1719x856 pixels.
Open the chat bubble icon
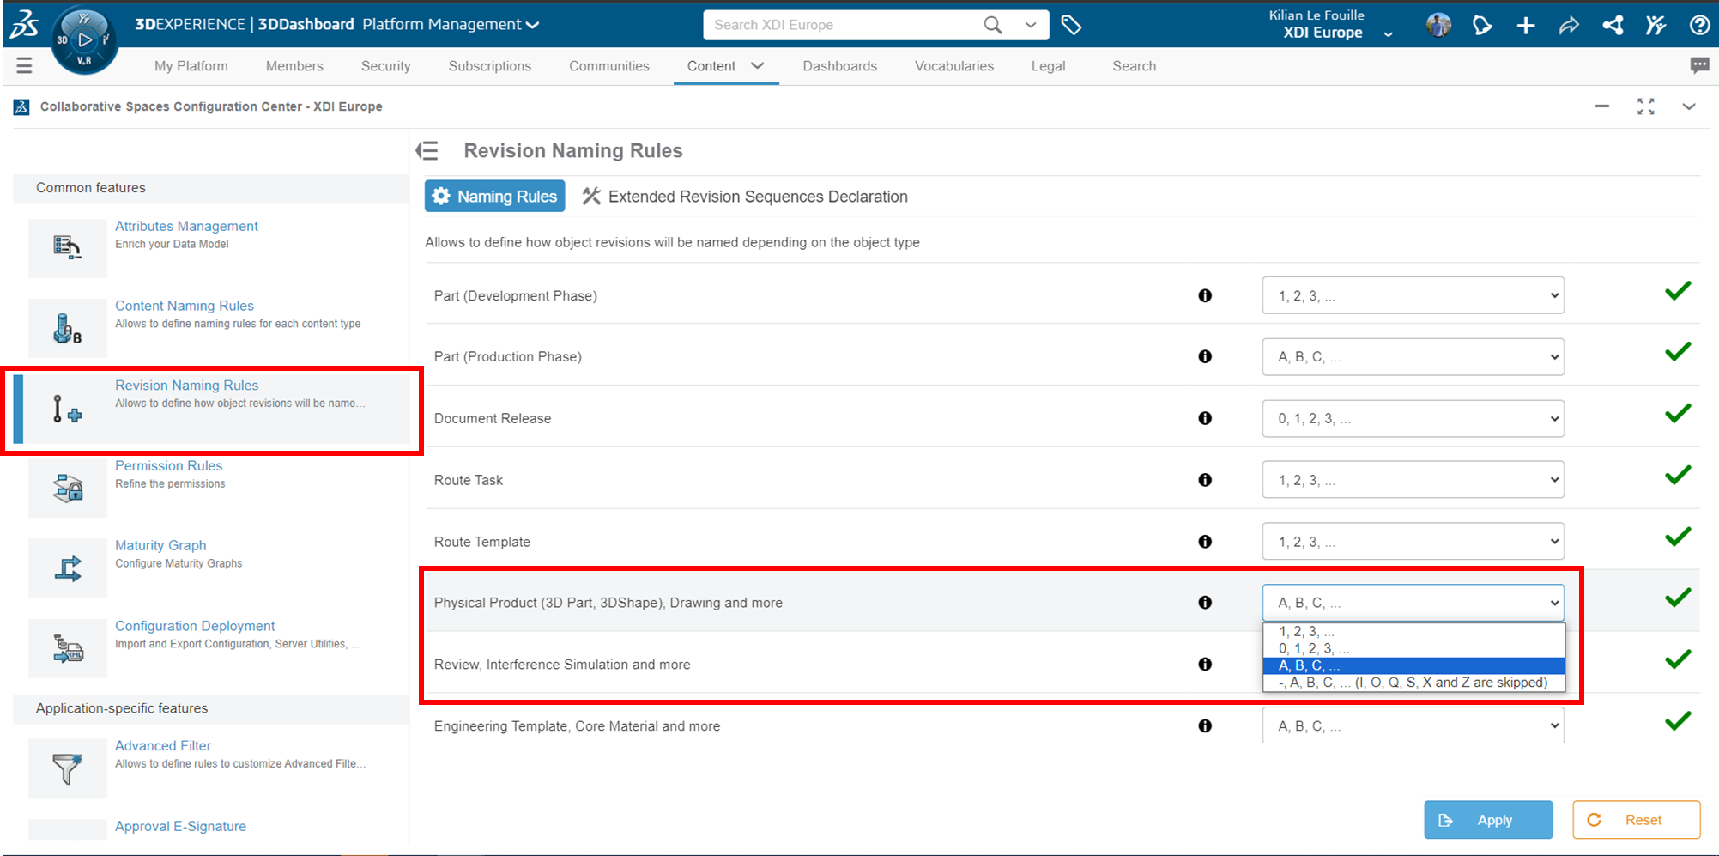click(x=1698, y=65)
